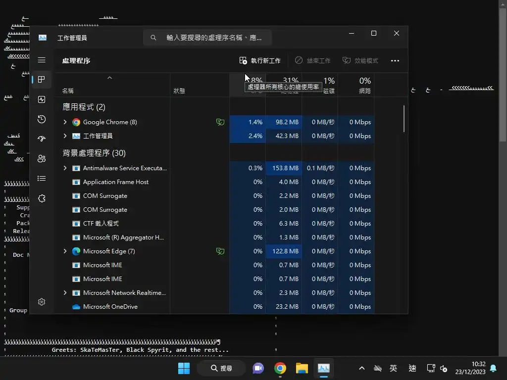Image resolution: width=507 pixels, height=380 pixels.
Task: Sort by memory 31% column header
Action: [284, 85]
